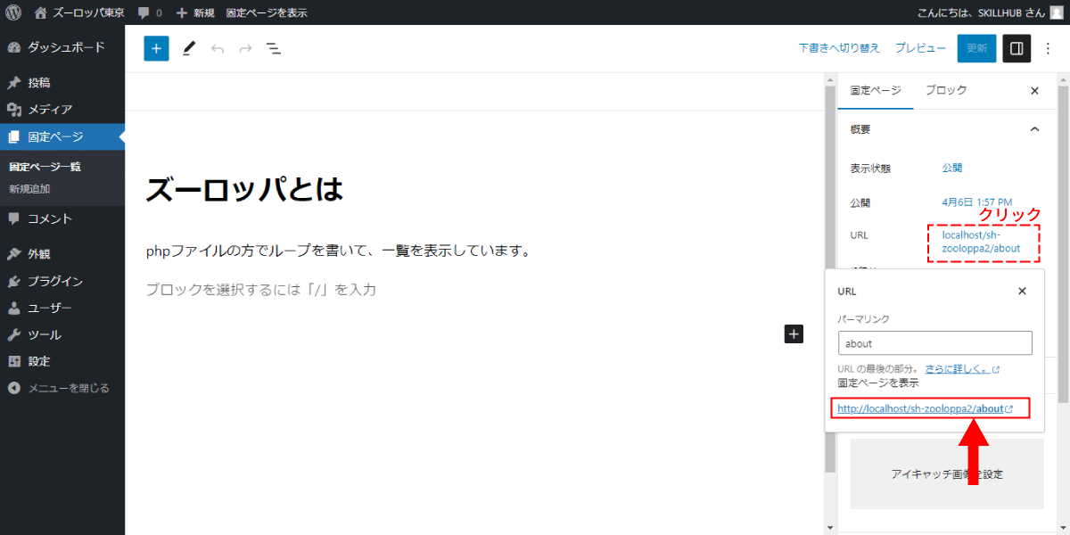Click the undo arrow icon
This screenshot has height=535, width=1070.
tap(217, 48)
